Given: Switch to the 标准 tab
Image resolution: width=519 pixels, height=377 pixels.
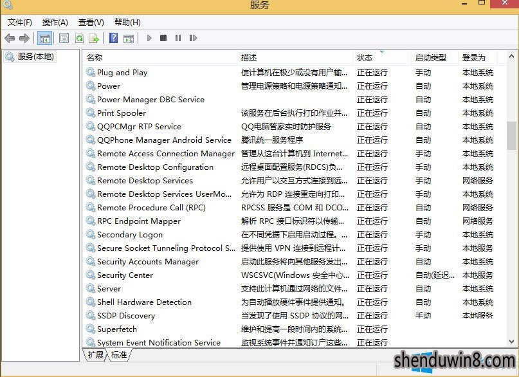Looking at the screenshot, I should 119,355.
